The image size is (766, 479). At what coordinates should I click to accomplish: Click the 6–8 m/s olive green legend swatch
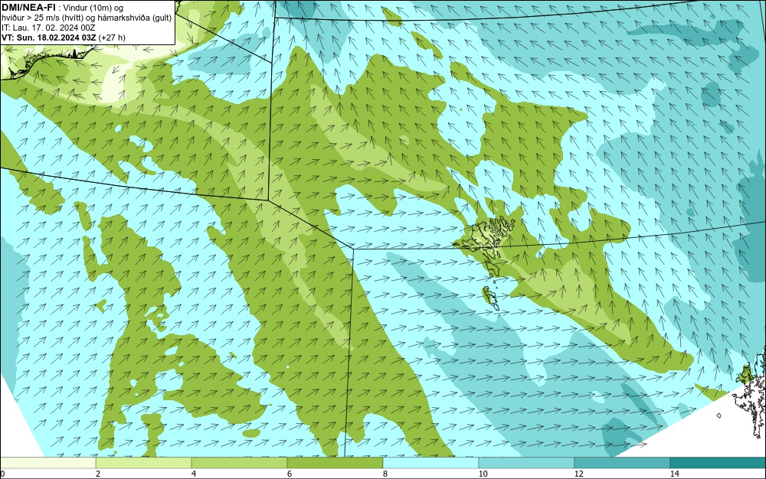(x=336, y=462)
